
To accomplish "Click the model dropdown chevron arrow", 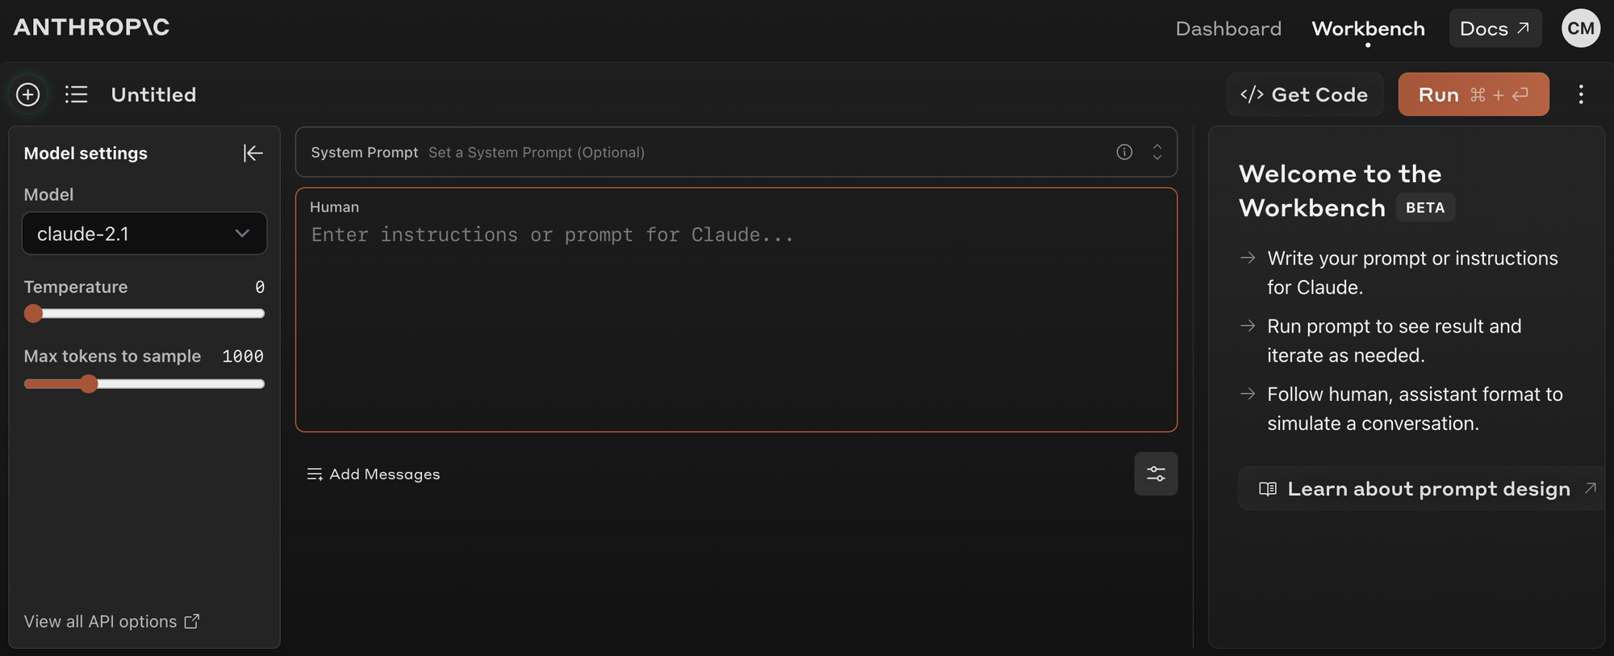I will [242, 233].
